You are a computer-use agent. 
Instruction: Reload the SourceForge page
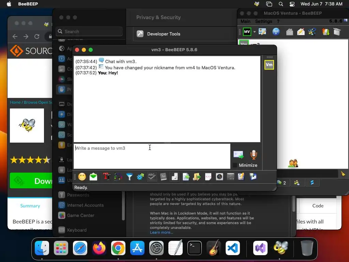(37, 37)
